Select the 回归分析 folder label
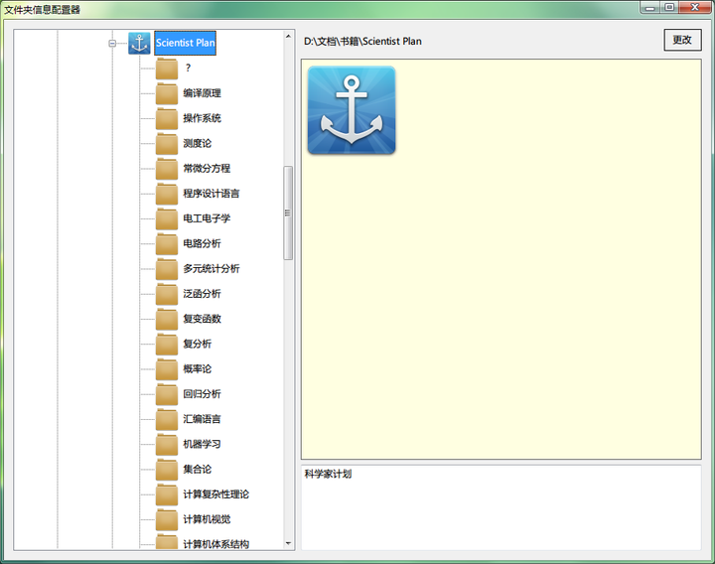The width and height of the screenshot is (715, 564). point(202,394)
